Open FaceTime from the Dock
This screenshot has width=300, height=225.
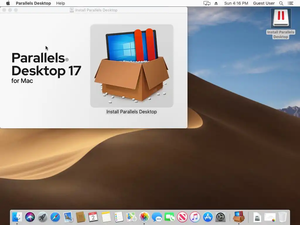click(170, 217)
